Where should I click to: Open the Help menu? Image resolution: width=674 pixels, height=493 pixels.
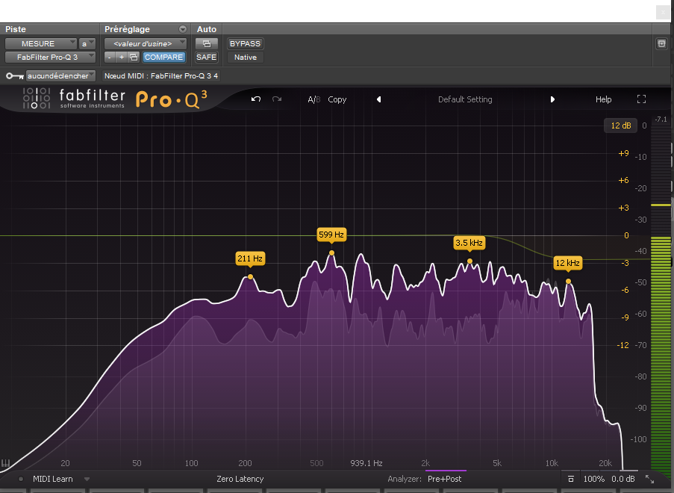(603, 99)
